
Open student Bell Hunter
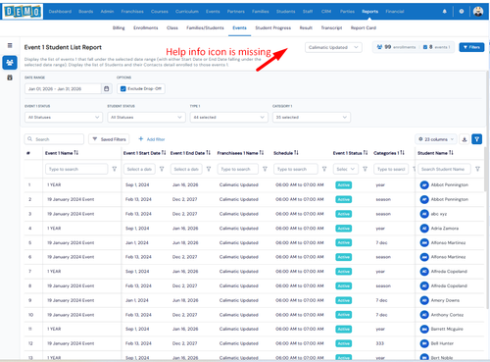tap(442, 343)
